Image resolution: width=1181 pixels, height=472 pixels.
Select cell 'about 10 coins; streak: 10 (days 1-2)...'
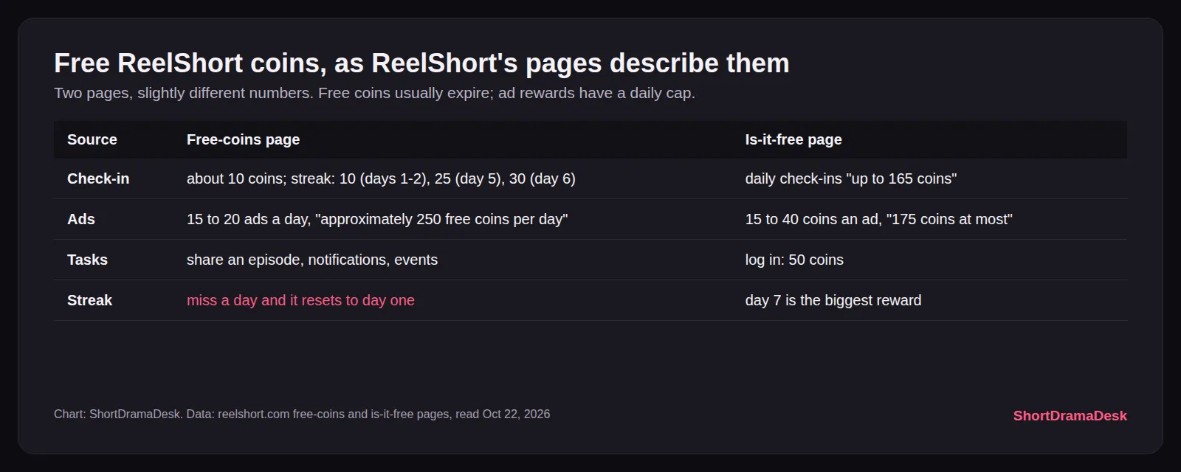[x=381, y=178]
